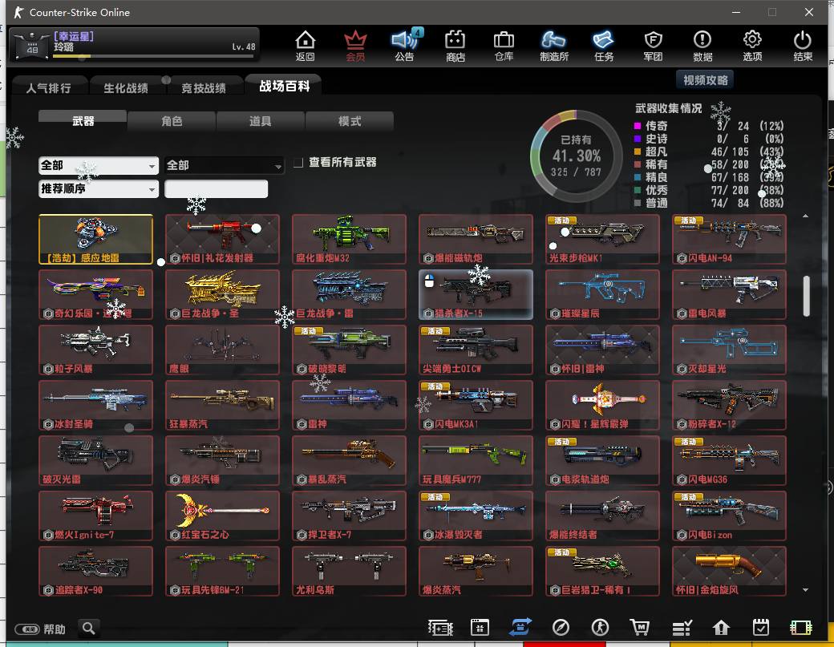Expand the second dark 全部 dropdown
The width and height of the screenshot is (834, 647).
[224, 165]
